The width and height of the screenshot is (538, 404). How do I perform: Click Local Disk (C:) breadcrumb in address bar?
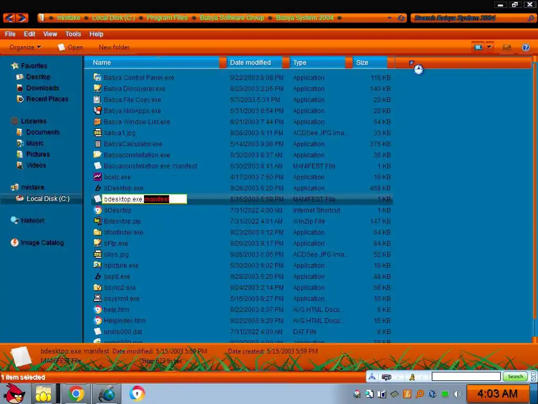point(113,17)
